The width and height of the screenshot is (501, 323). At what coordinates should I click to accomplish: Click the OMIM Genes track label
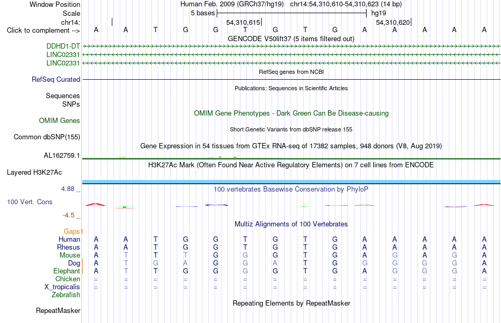click(x=60, y=120)
